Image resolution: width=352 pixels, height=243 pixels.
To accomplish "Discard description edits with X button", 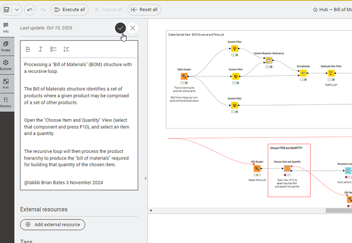I will (133, 29).
